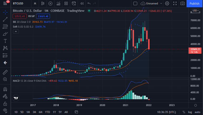203x115 pixels.
Task: Take a chart snapshot
Action: tap(182, 3)
